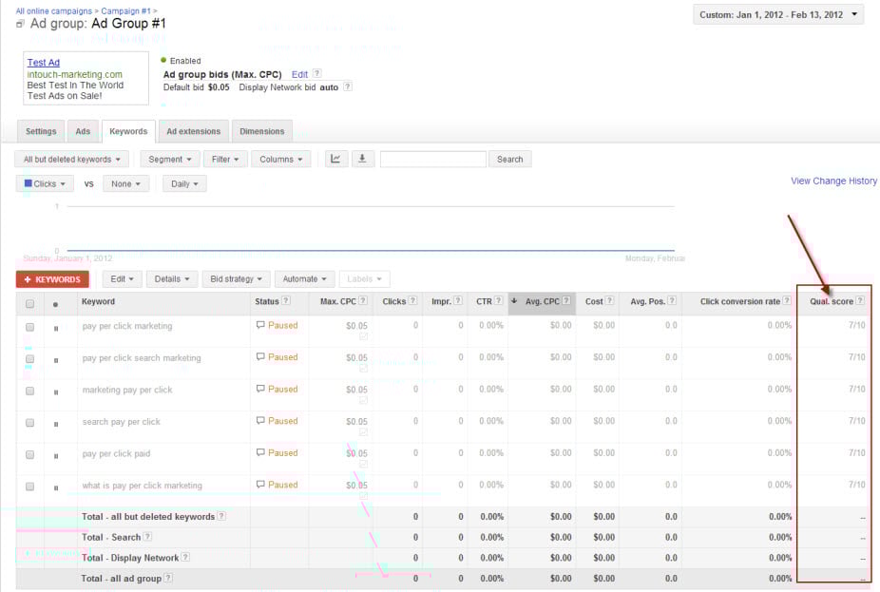Screen dimensions: 880x592
Task: Click help icon in Click conversion rate header
Action: point(787,301)
